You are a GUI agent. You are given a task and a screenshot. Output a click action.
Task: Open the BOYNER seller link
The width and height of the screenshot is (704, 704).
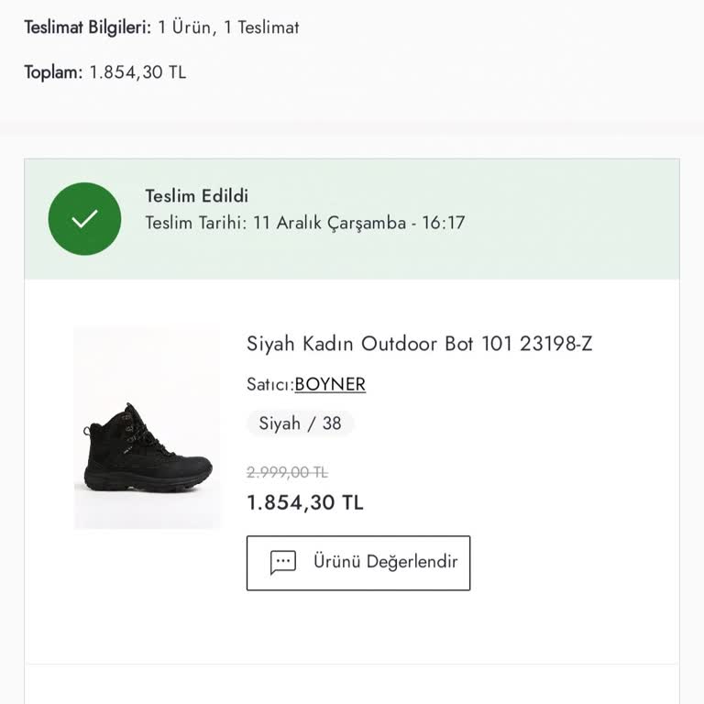point(330,385)
